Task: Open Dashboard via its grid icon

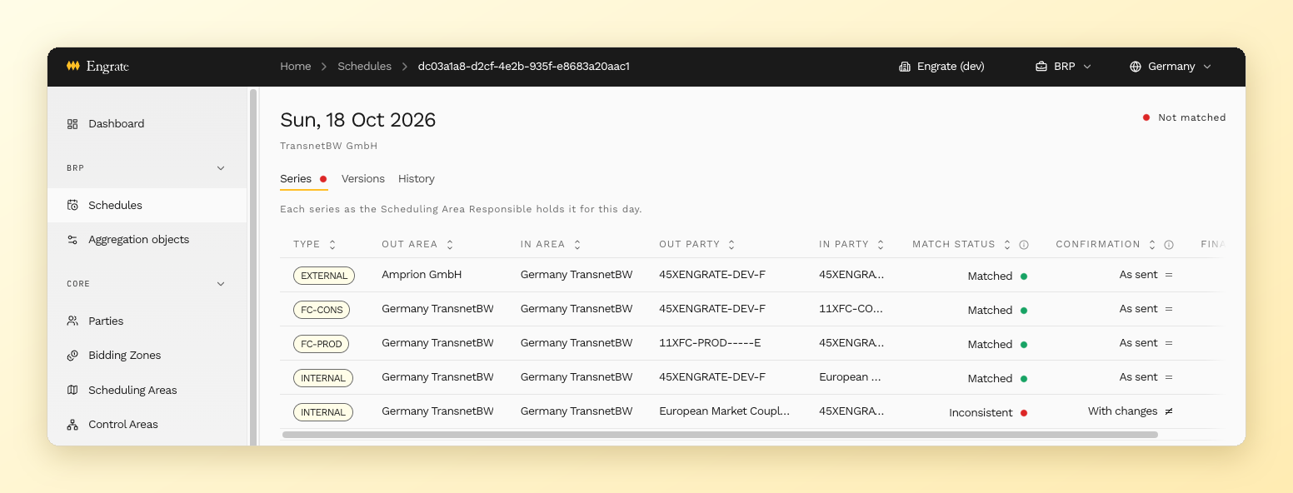Action: 72,123
